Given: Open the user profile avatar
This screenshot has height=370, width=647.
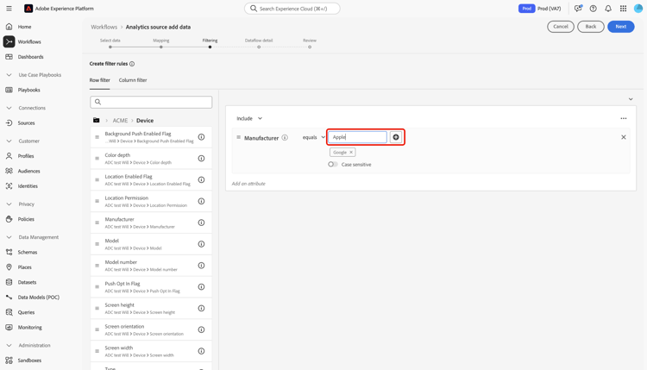Looking at the screenshot, I should [638, 9].
